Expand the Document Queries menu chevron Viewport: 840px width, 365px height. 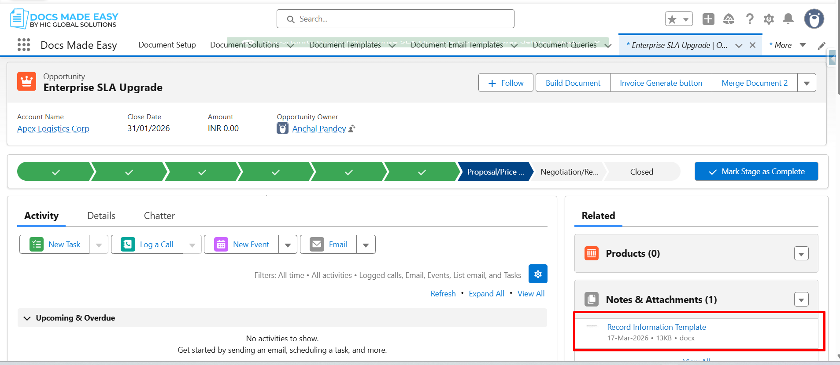tap(608, 46)
